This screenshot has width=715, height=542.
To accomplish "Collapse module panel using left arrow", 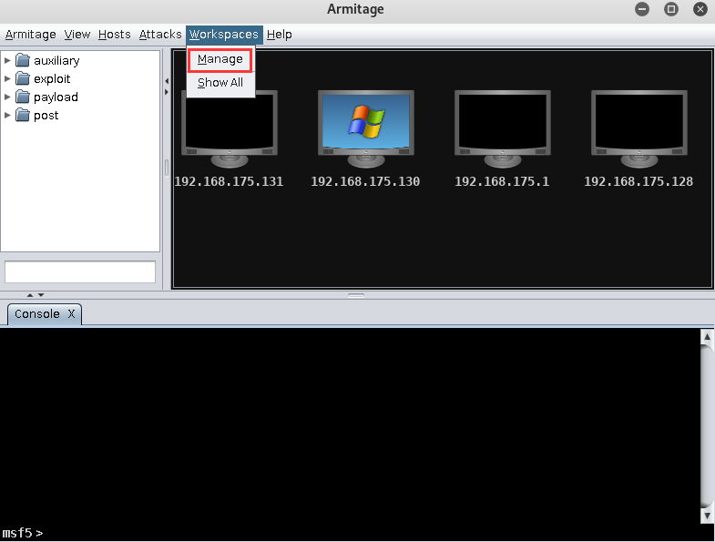I will click(167, 81).
